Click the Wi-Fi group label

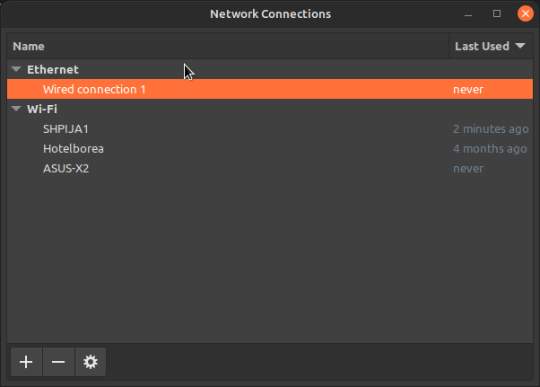[42, 110]
